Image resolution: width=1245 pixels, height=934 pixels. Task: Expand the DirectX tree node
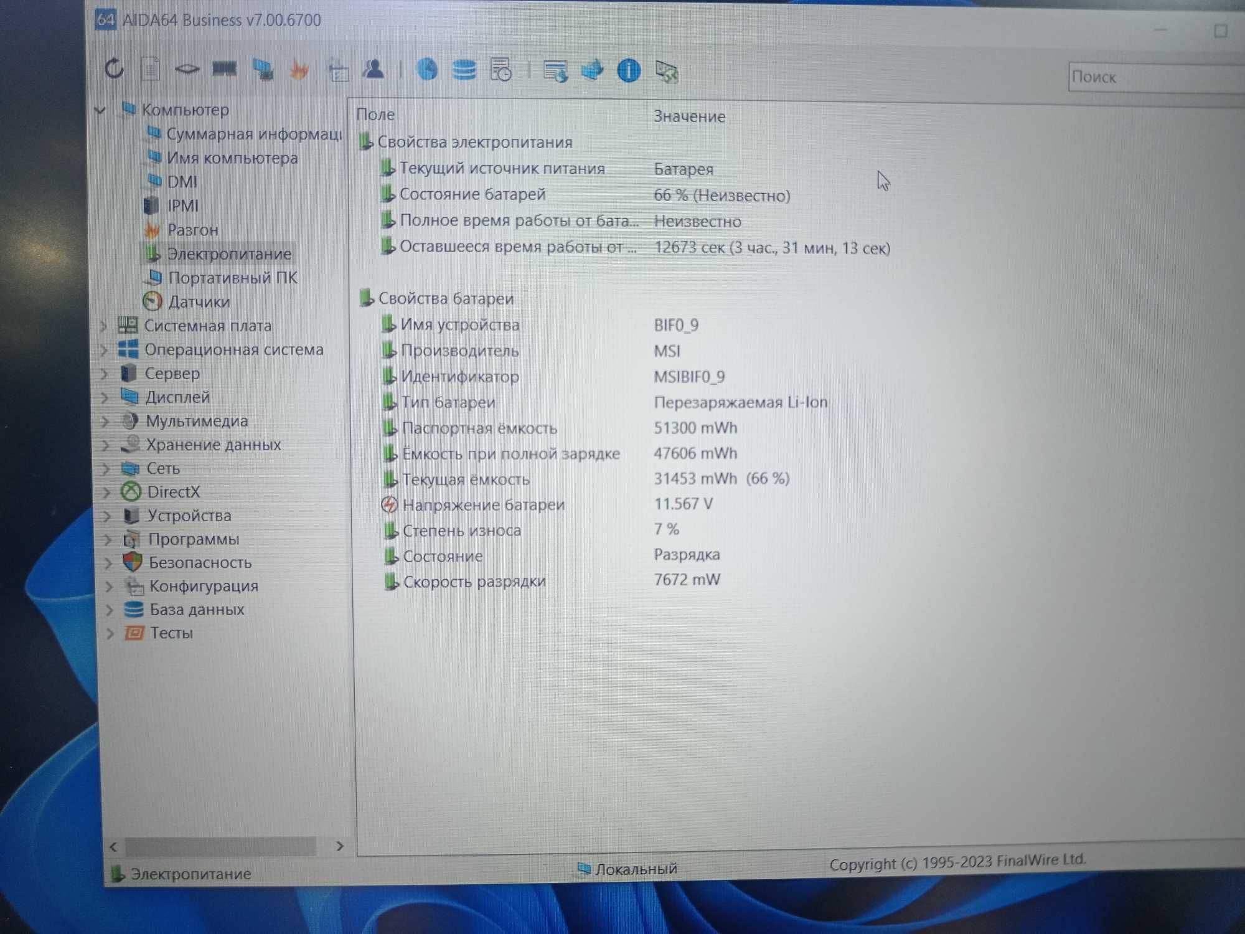(106, 493)
